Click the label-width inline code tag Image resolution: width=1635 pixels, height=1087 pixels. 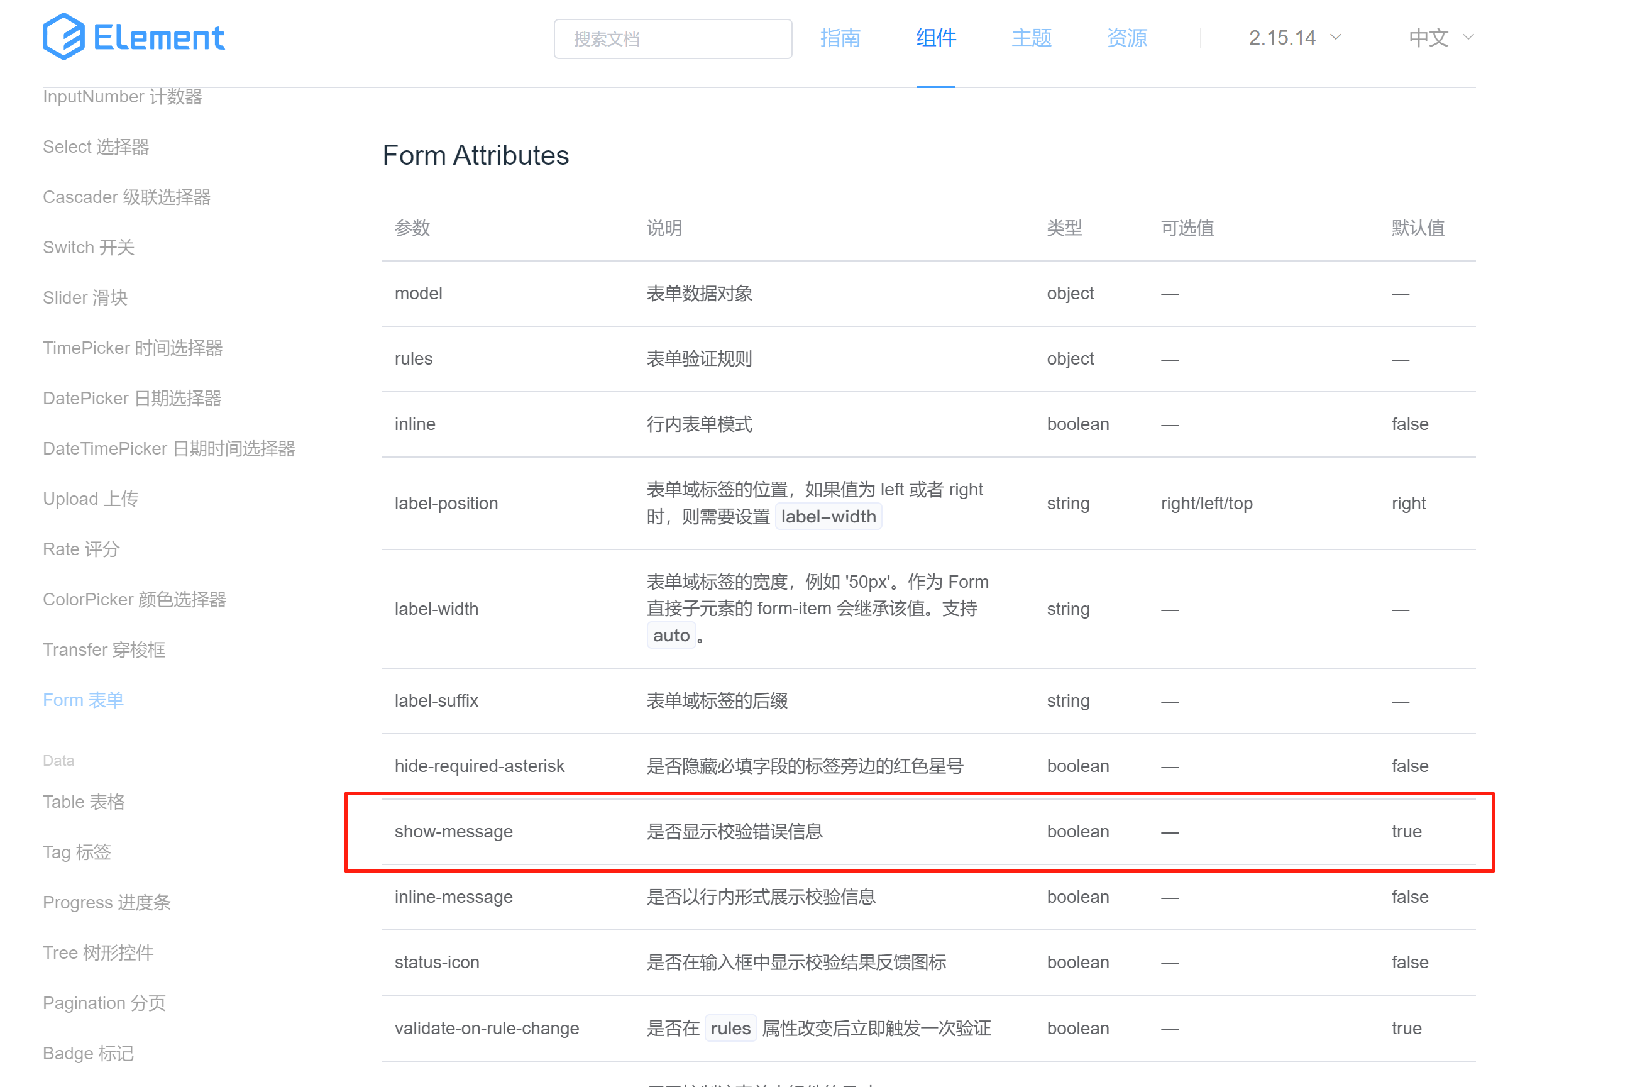(827, 516)
